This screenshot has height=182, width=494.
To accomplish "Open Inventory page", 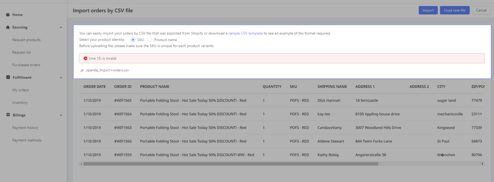I will (x=20, y=103).
